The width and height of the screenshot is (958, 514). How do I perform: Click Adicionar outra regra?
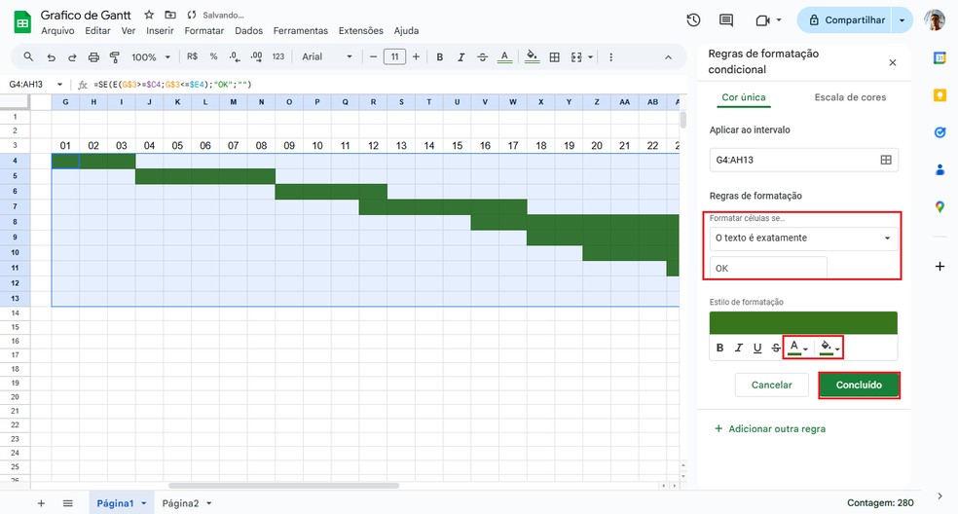pos(770,428)
